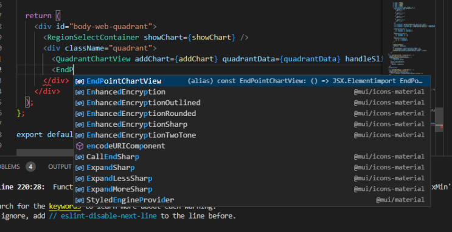Click the className "quadrant" string value
Screen dimensions: 452x232
point(131,48)
